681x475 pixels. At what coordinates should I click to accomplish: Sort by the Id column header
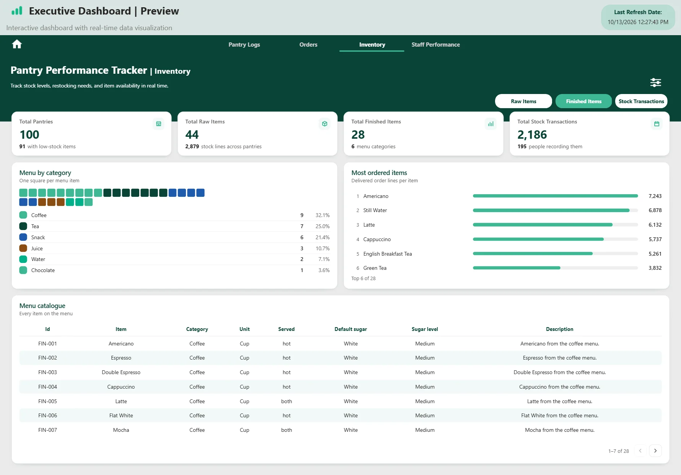(47, 329)
